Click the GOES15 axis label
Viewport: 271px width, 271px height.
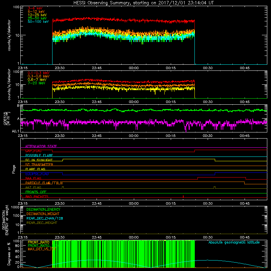point(6,118)
